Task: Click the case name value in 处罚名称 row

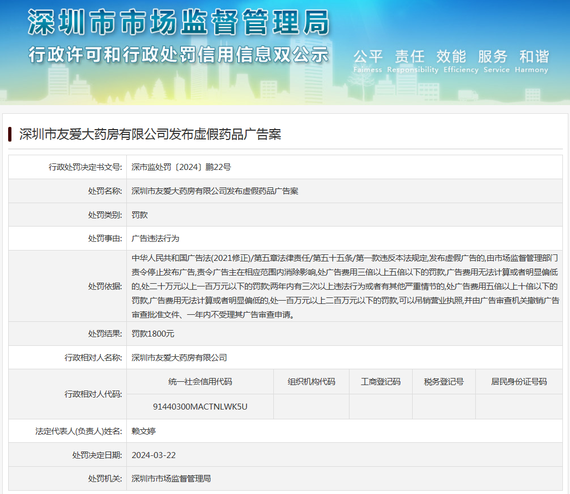Action: pos(215,191)
